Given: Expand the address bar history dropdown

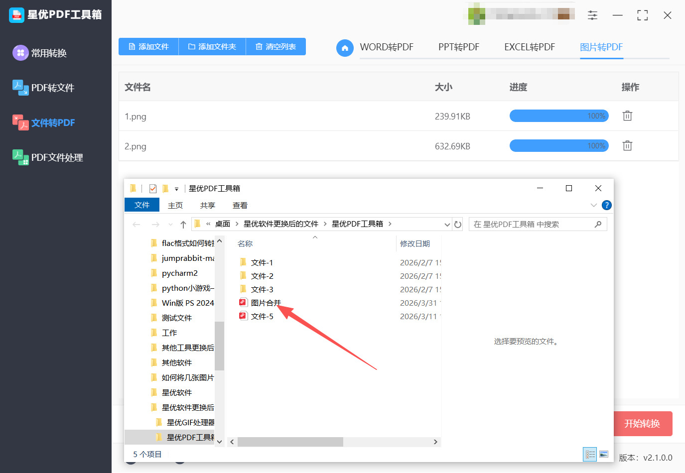Looking at the screenshot, I should click(447, 225).
